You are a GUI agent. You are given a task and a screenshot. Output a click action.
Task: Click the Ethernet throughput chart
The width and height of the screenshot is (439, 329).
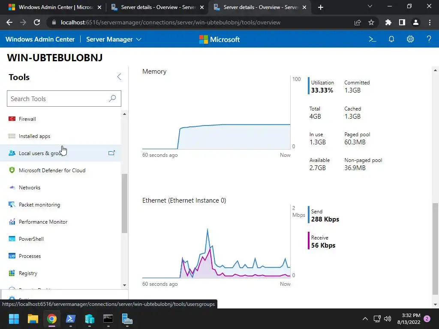(x=216, y=242)
